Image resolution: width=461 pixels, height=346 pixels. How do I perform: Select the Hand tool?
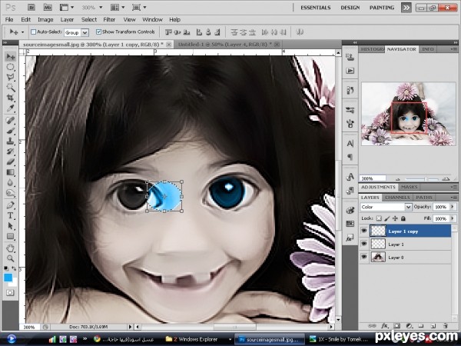(10, 248)
